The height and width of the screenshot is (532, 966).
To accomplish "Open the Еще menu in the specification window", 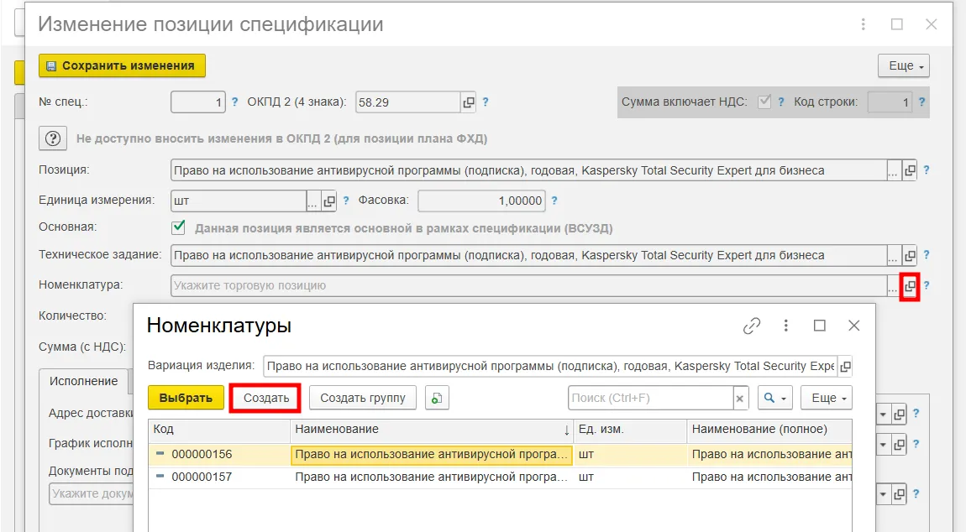I will (x=903, y=66).
